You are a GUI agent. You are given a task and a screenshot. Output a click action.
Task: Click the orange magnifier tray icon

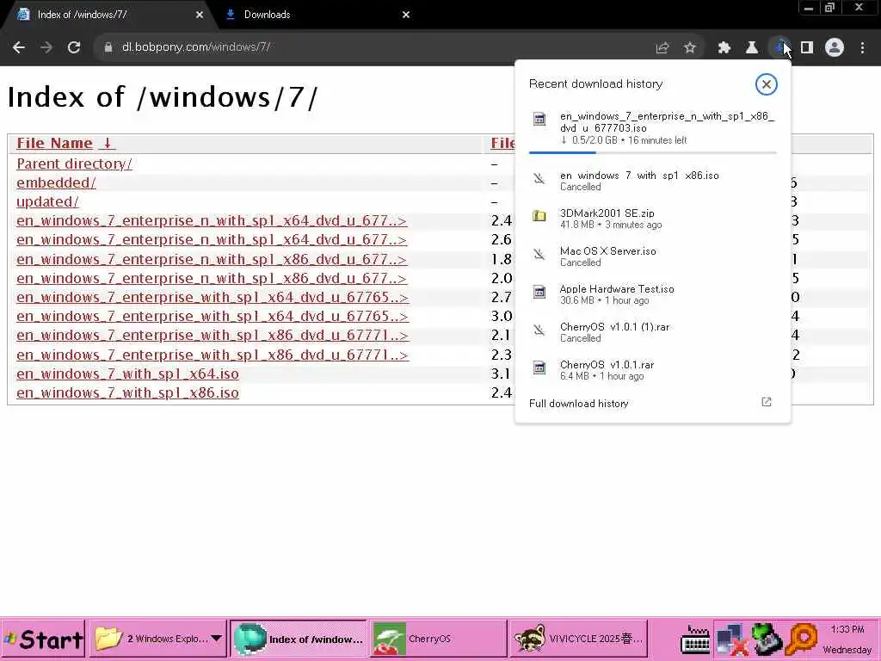click(x=802, y=640)
